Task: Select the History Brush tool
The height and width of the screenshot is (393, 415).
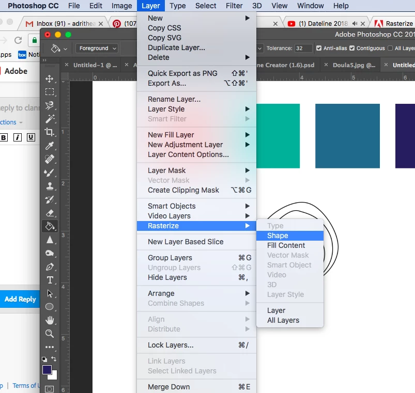Action: 50,199
